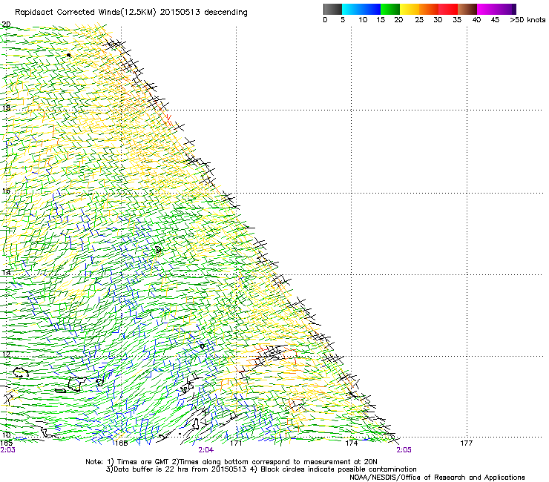Click the longitude axis label '177'
Screen dimensions: 549x482
[467, 443]
